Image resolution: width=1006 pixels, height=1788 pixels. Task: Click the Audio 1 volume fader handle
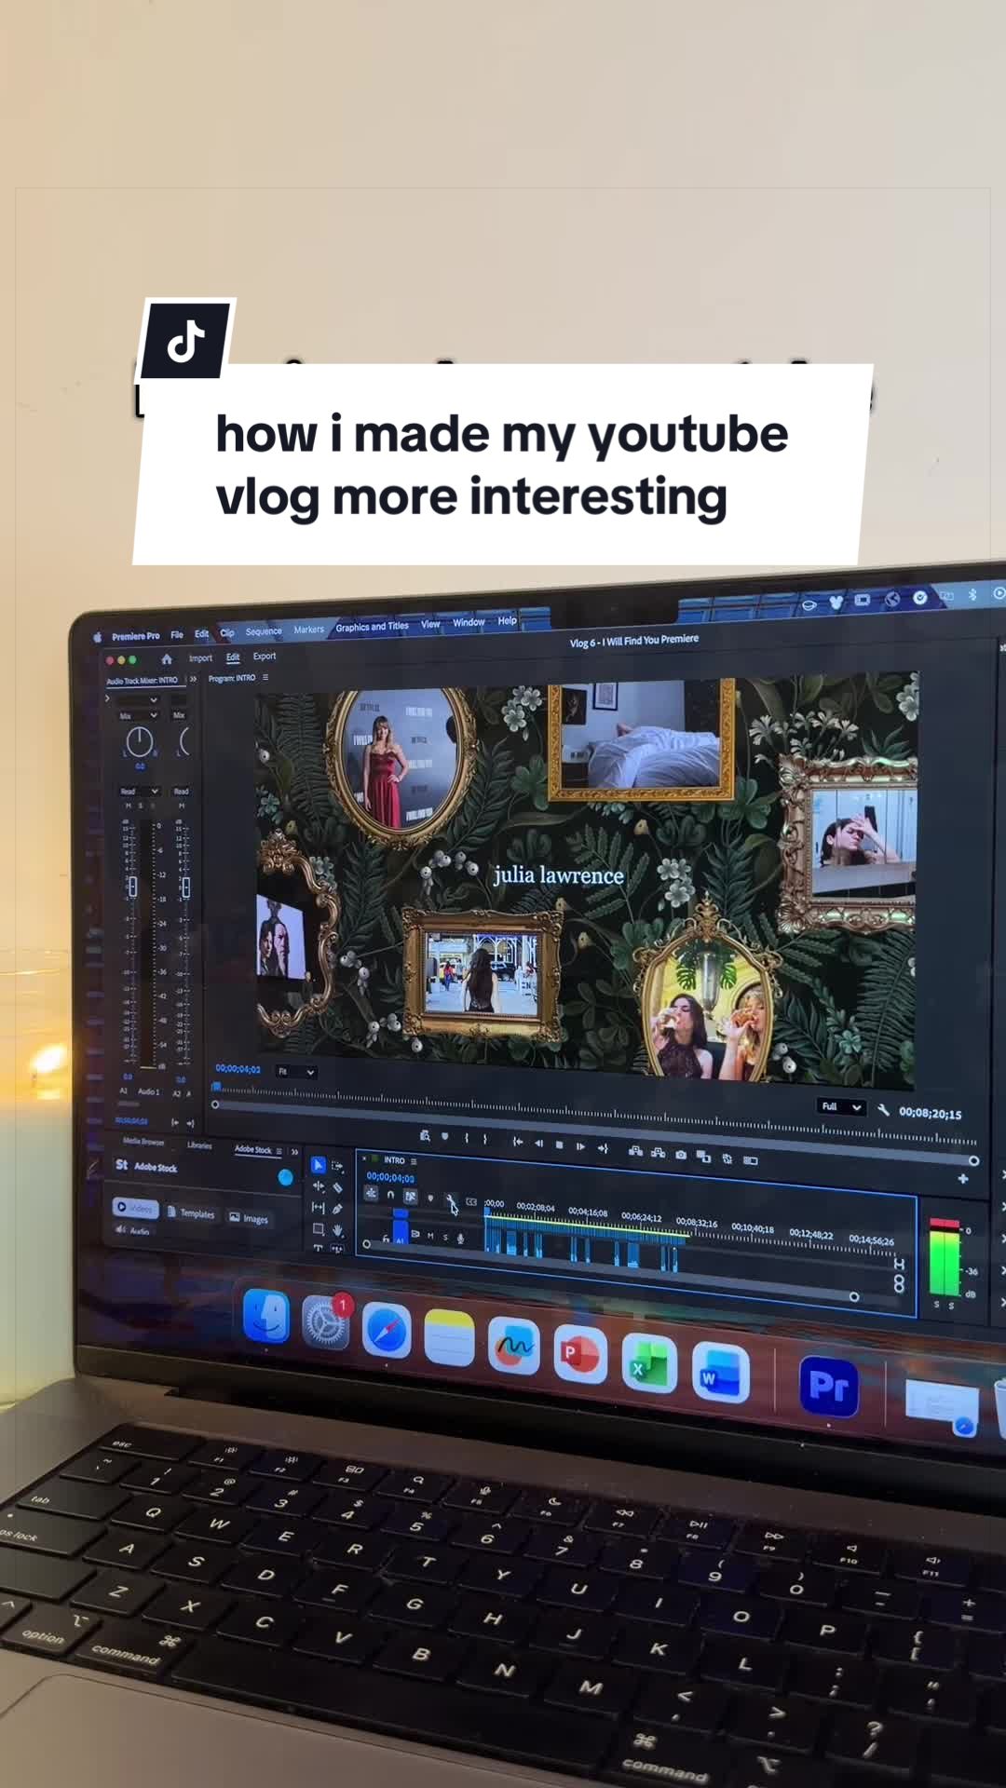click(132, 887)
